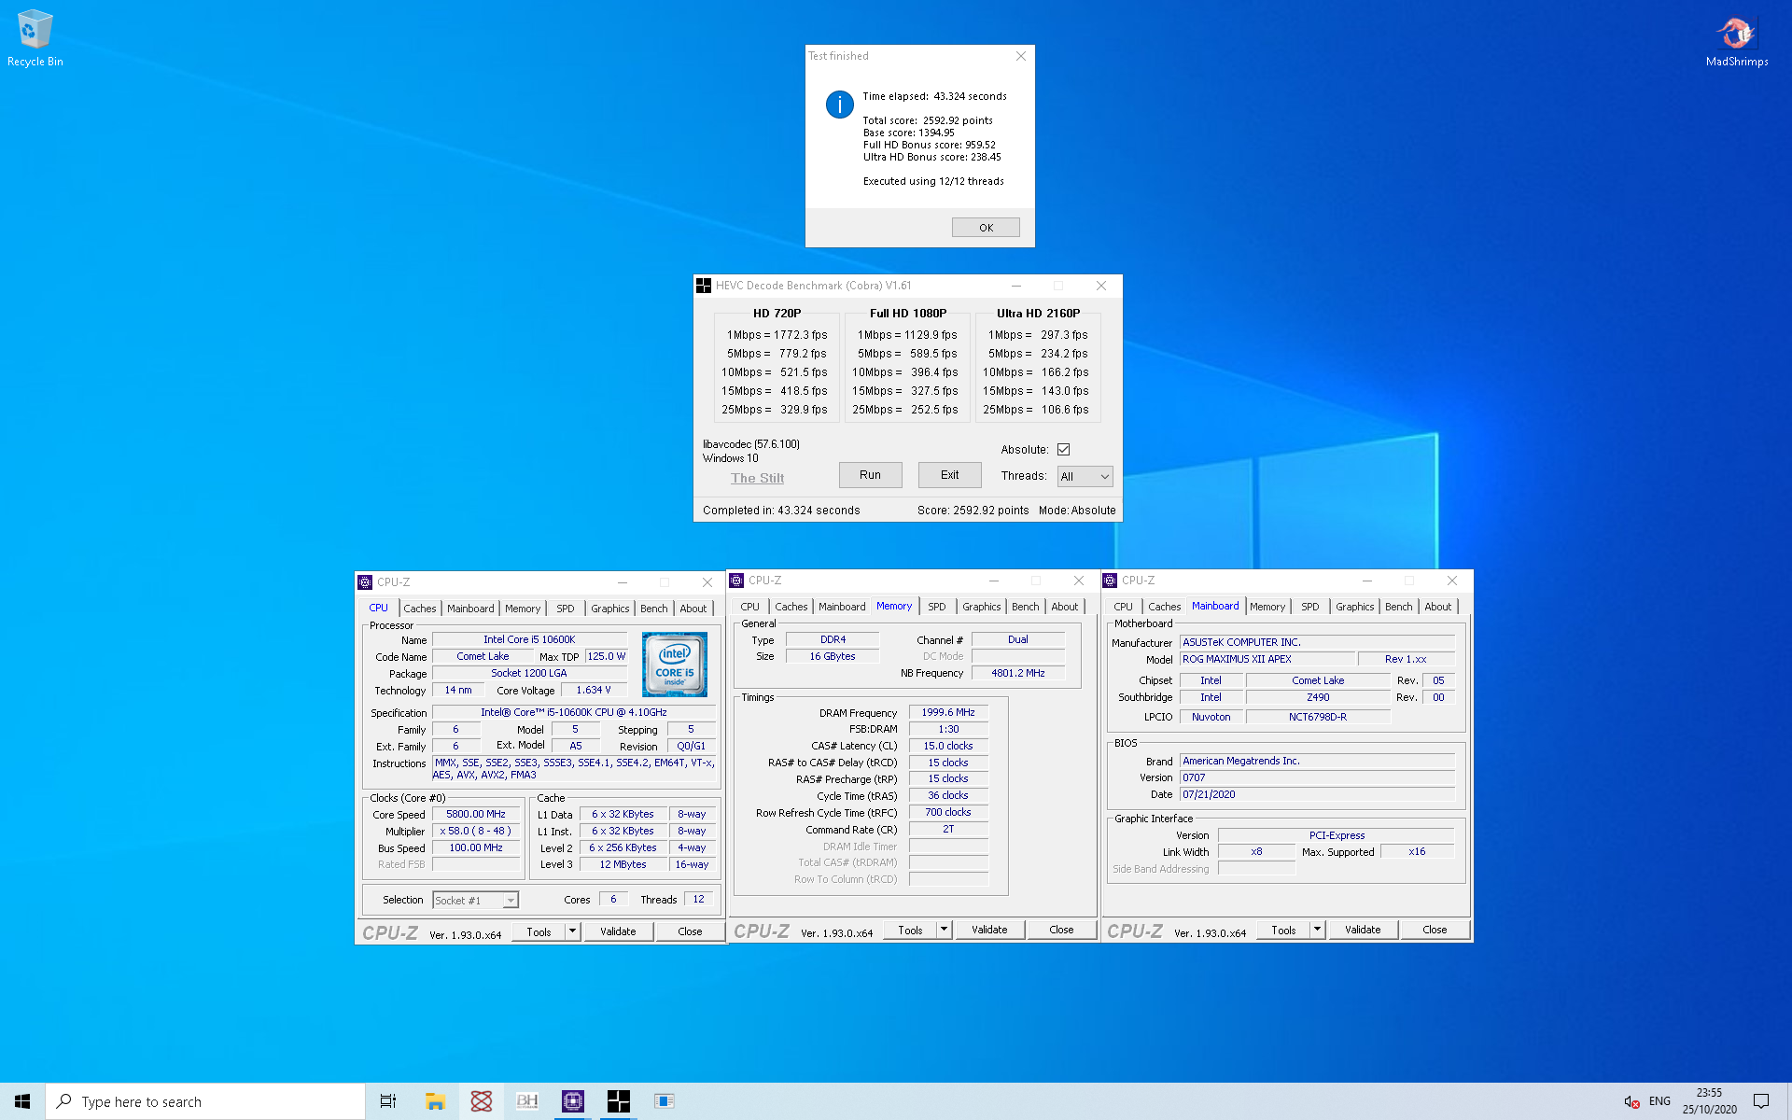Click the blue info icon in Test finished

click(x=840, y=105)
